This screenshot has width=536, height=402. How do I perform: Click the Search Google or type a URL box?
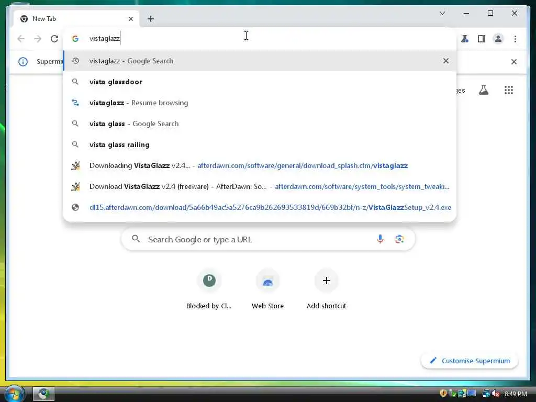point(268,239)
